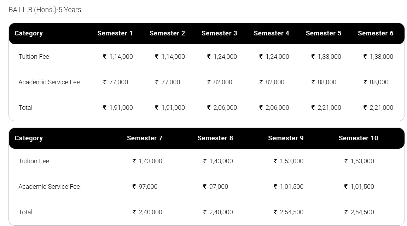The image size is (407, 226).
Task: Click the Semester 2 total ₹ 1,91,000
Action: (170, 108)
